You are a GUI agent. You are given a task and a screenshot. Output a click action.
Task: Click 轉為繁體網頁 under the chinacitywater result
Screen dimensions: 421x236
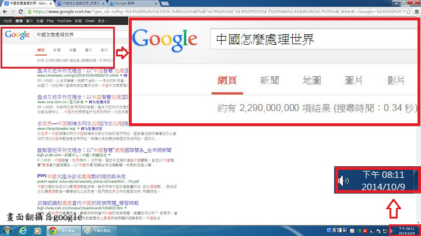tap(92, 128)
